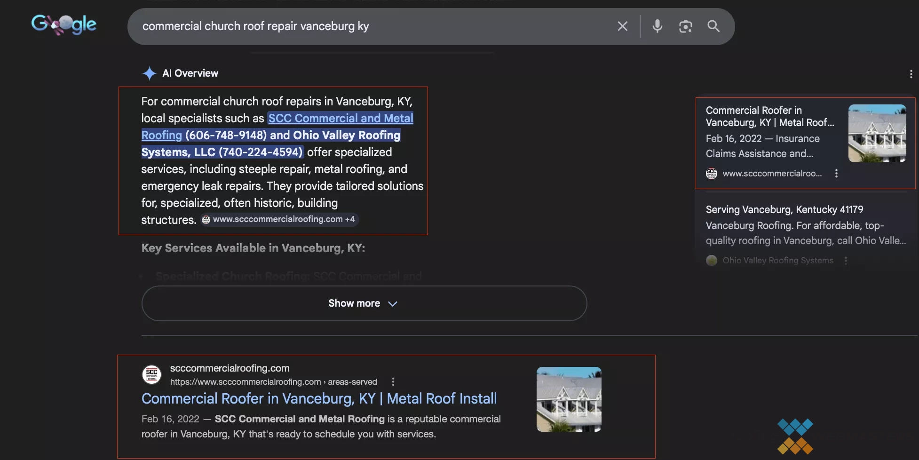Open three-dot menu beside areas-served result URL

(393, 382)
